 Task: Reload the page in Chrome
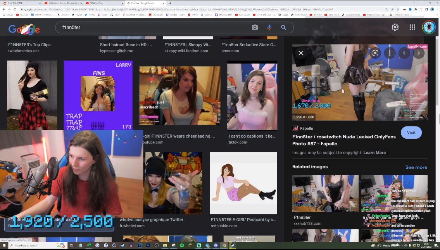tap(15, 9)
